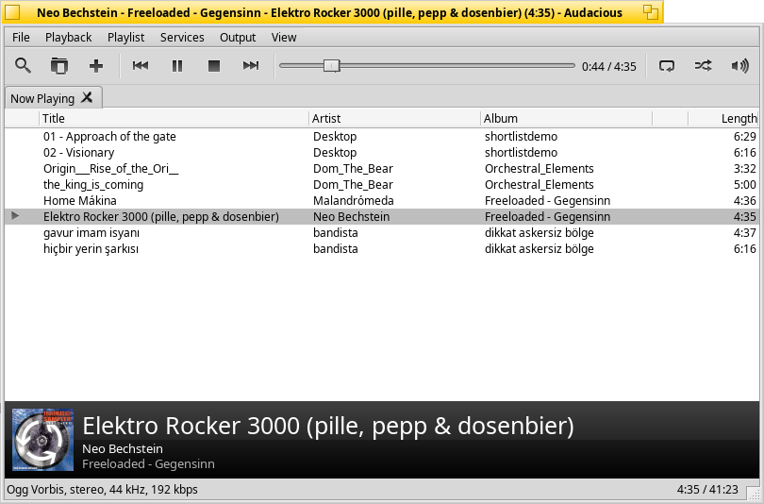
Task: Click the yellow window menu button
Action: 12,12
